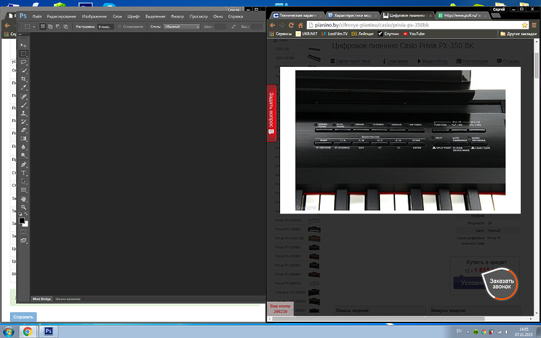Click the black foreground color swatch
541x338 pixels.
click(22, 220)
